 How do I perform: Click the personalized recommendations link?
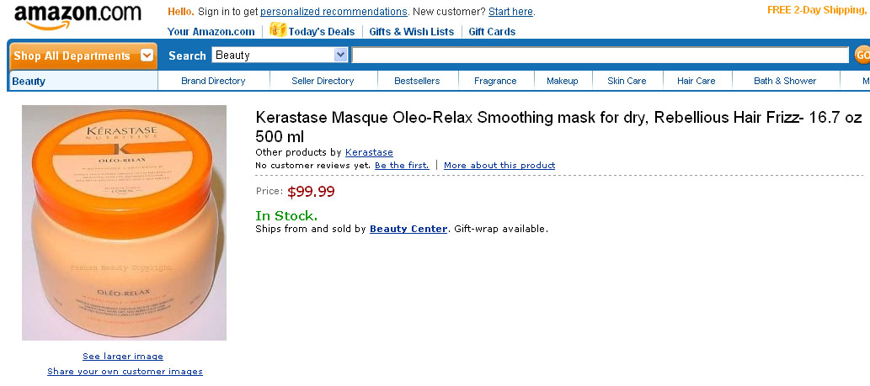pyautogui.click(x=334, y=12)
